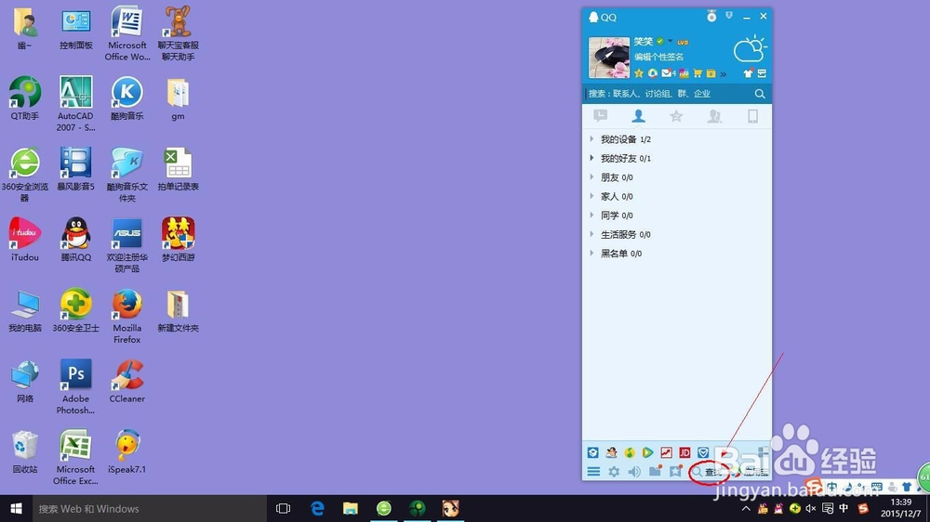Screen dimensions: 930x522
Task: Switch to QQ Zone star tab
Action: [x=676, y=116]
